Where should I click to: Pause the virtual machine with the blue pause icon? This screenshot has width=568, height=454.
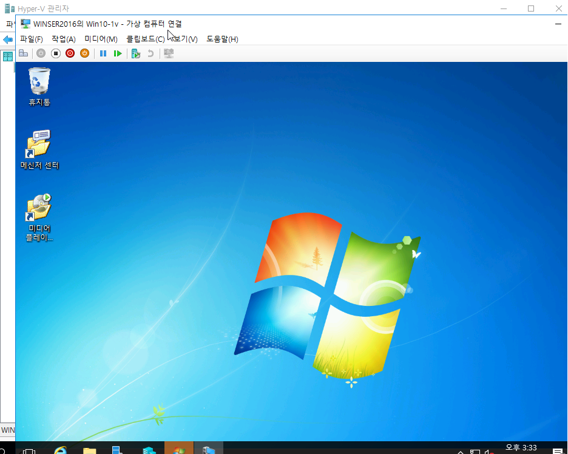click(103, 53)
